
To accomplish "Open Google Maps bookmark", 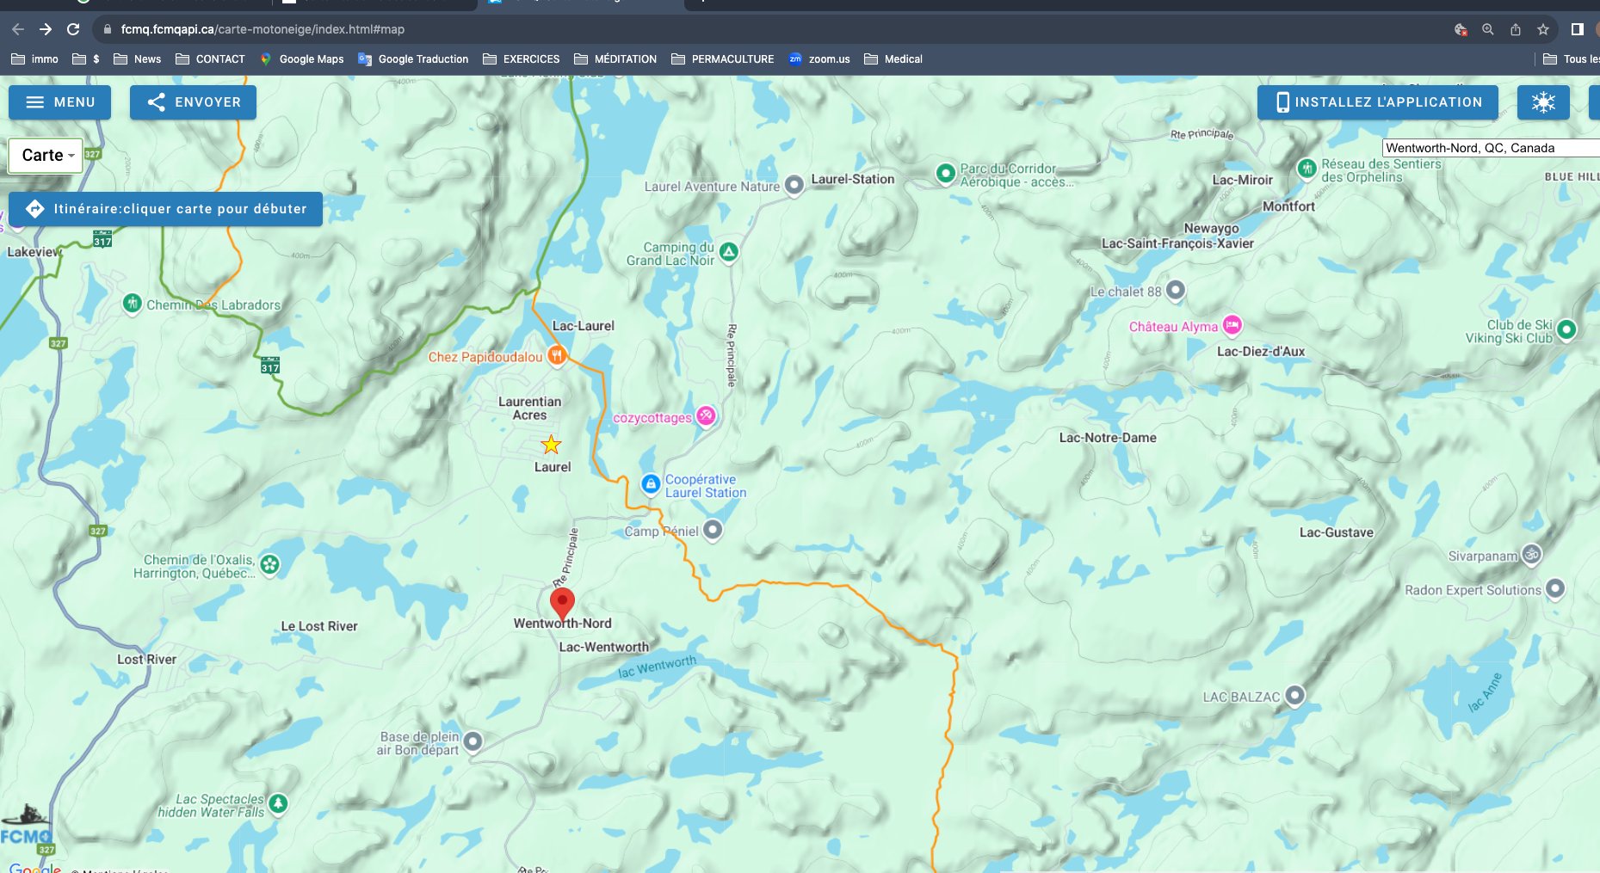I will coord(301,59).
